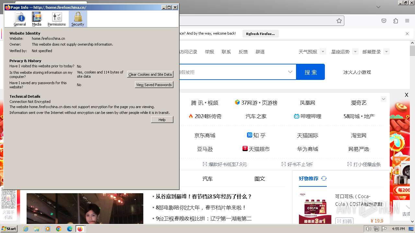Open the 淘宝网 link

(359, 136)
